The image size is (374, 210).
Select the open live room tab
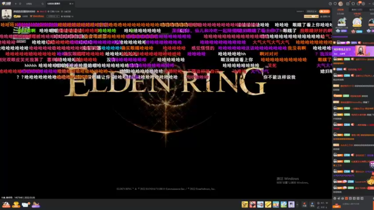pyautogui.click(x=60, y=4)
